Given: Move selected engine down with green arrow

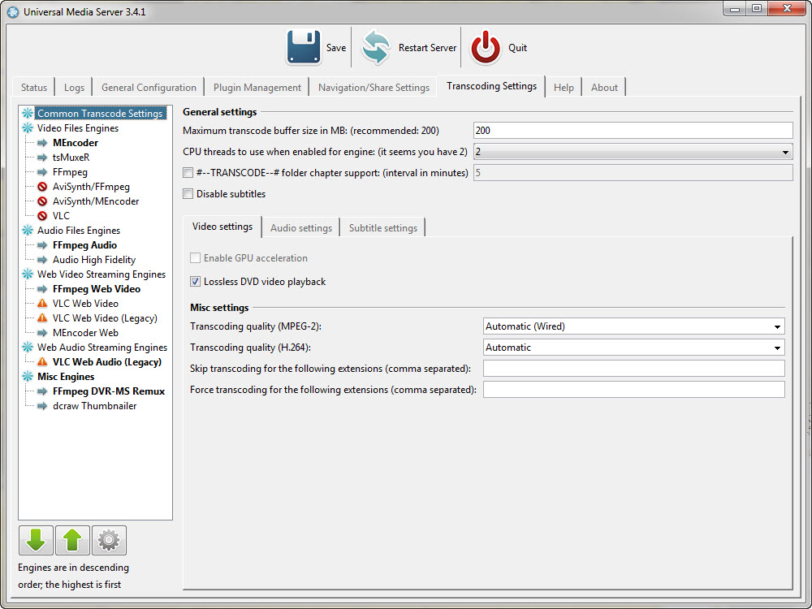Looking at the screenshot, I should click(x=36, y=540).
